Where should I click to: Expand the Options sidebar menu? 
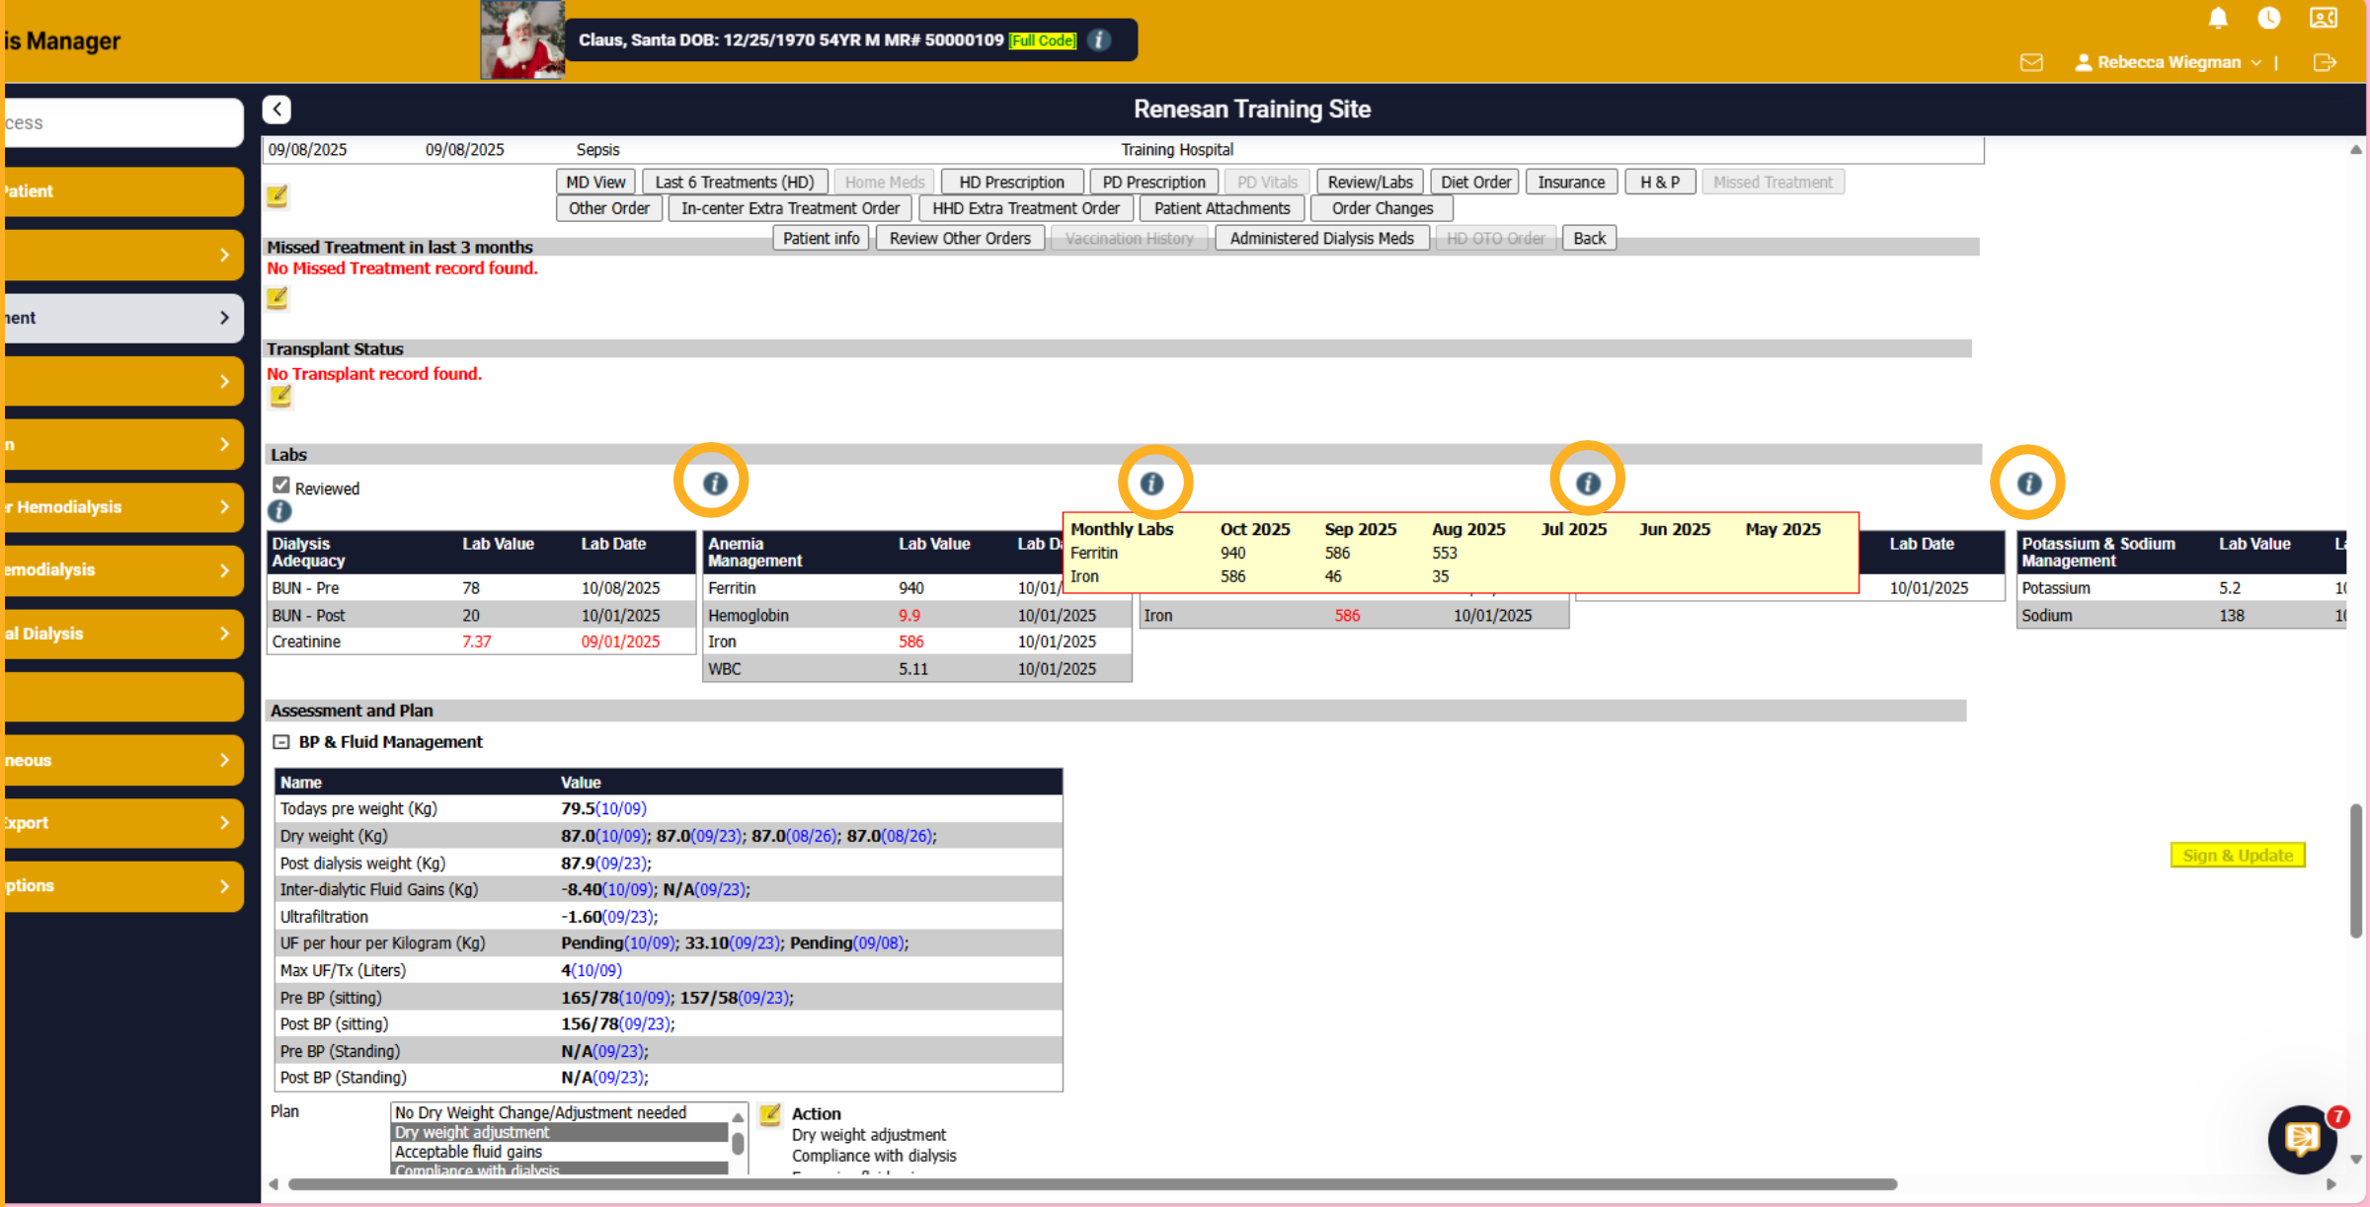pos(123,886)
